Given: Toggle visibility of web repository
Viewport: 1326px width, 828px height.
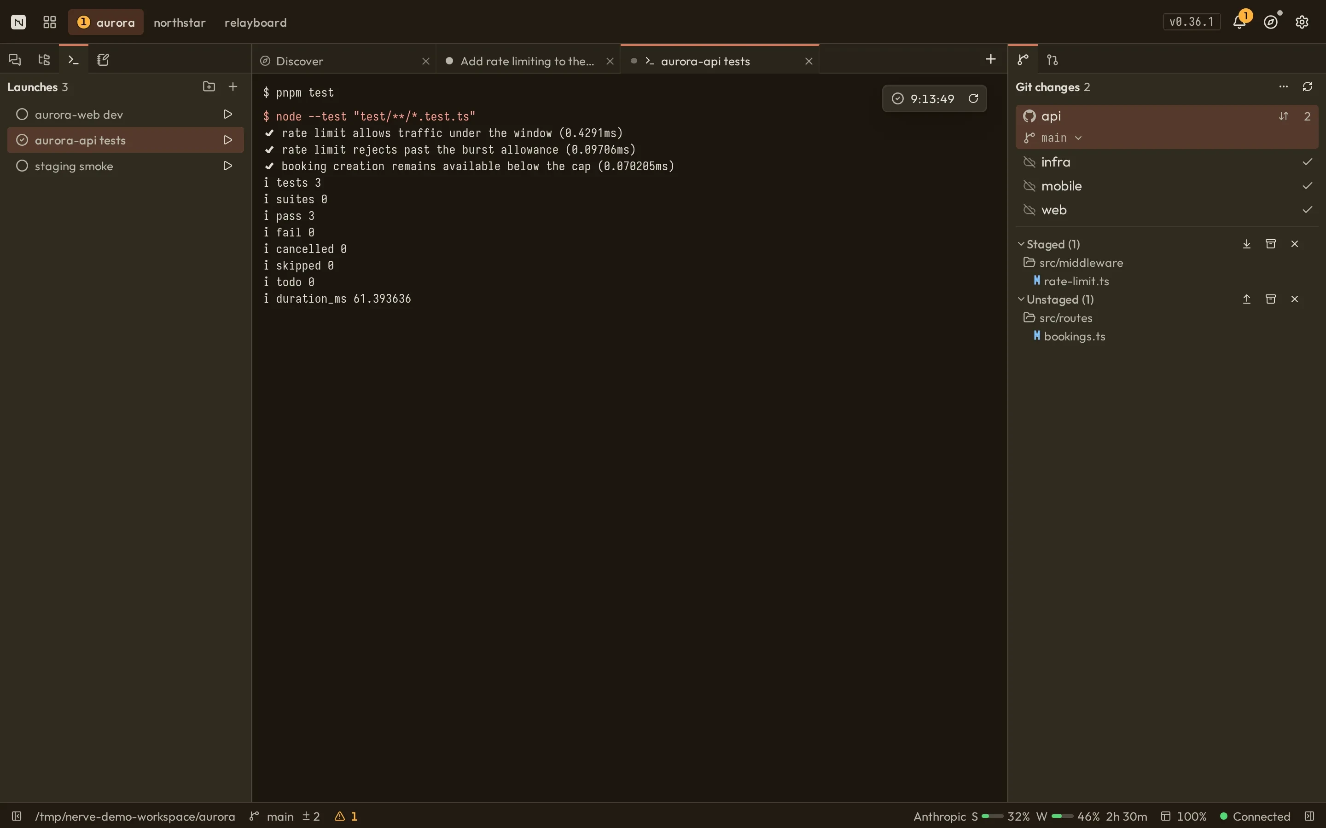Looking at the screenshot, I should pyautogui.click(x=1029, y=210).
